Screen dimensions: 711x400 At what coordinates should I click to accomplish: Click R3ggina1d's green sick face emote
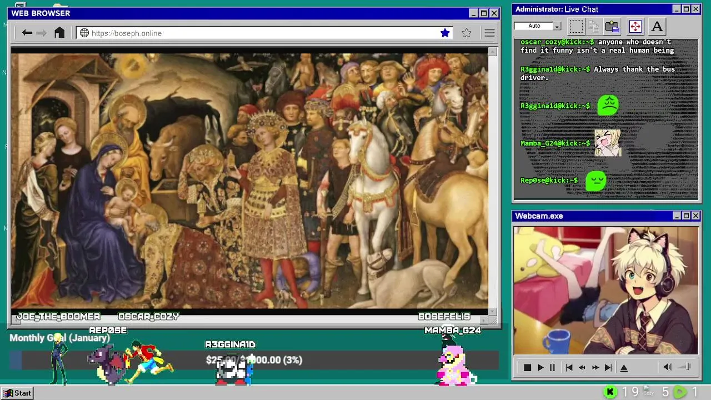(608, 105)
